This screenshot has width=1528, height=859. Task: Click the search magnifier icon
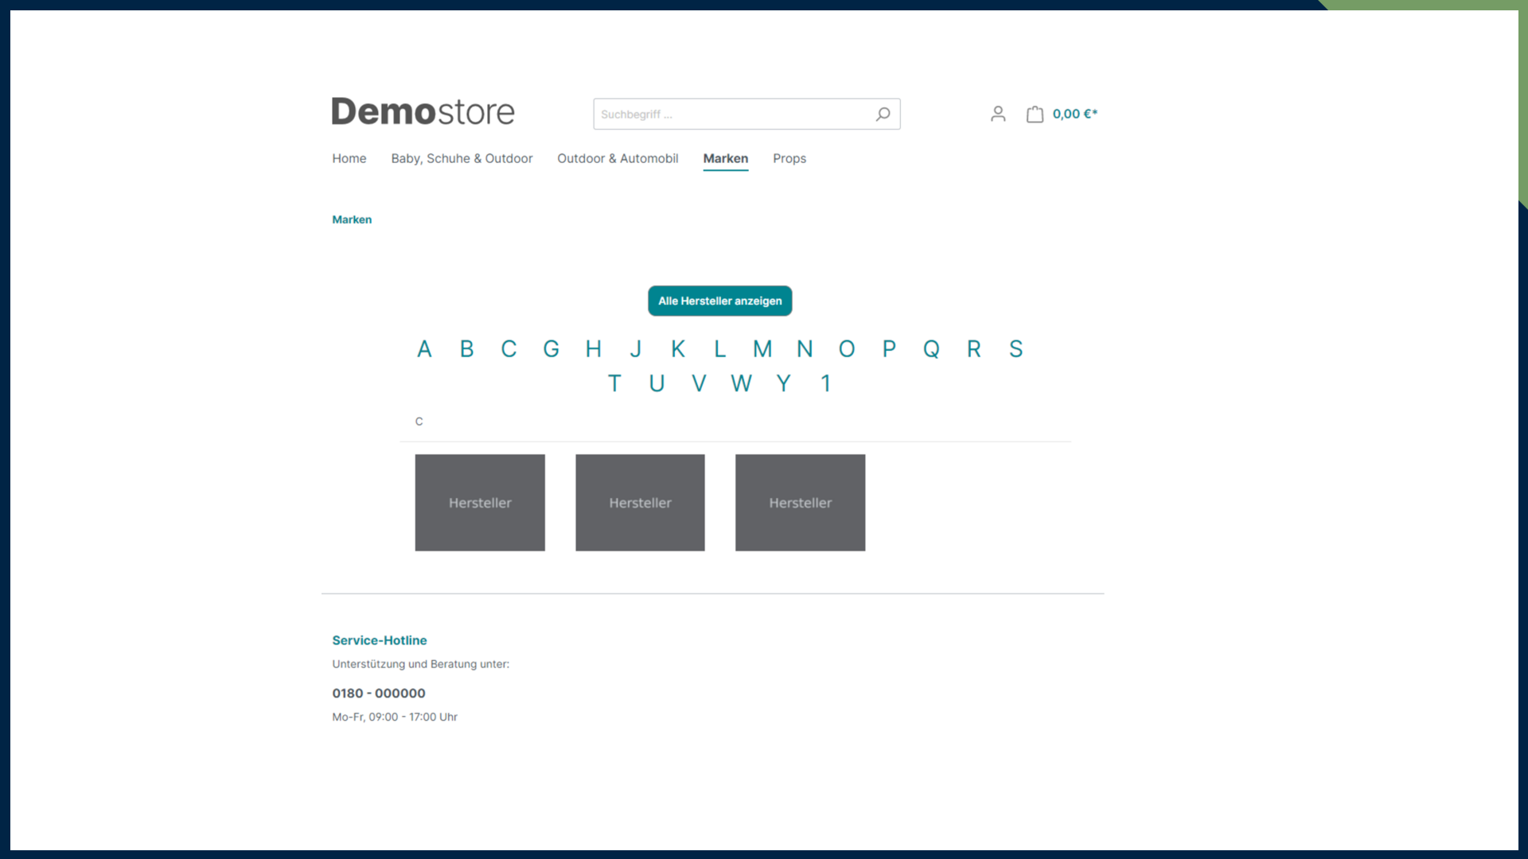[883, 115]
